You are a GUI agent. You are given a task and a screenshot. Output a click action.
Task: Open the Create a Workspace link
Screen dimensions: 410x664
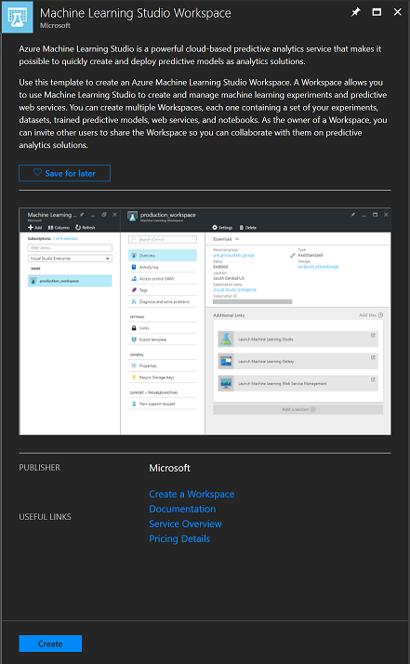pyautogui.click(x=192, y=494)
